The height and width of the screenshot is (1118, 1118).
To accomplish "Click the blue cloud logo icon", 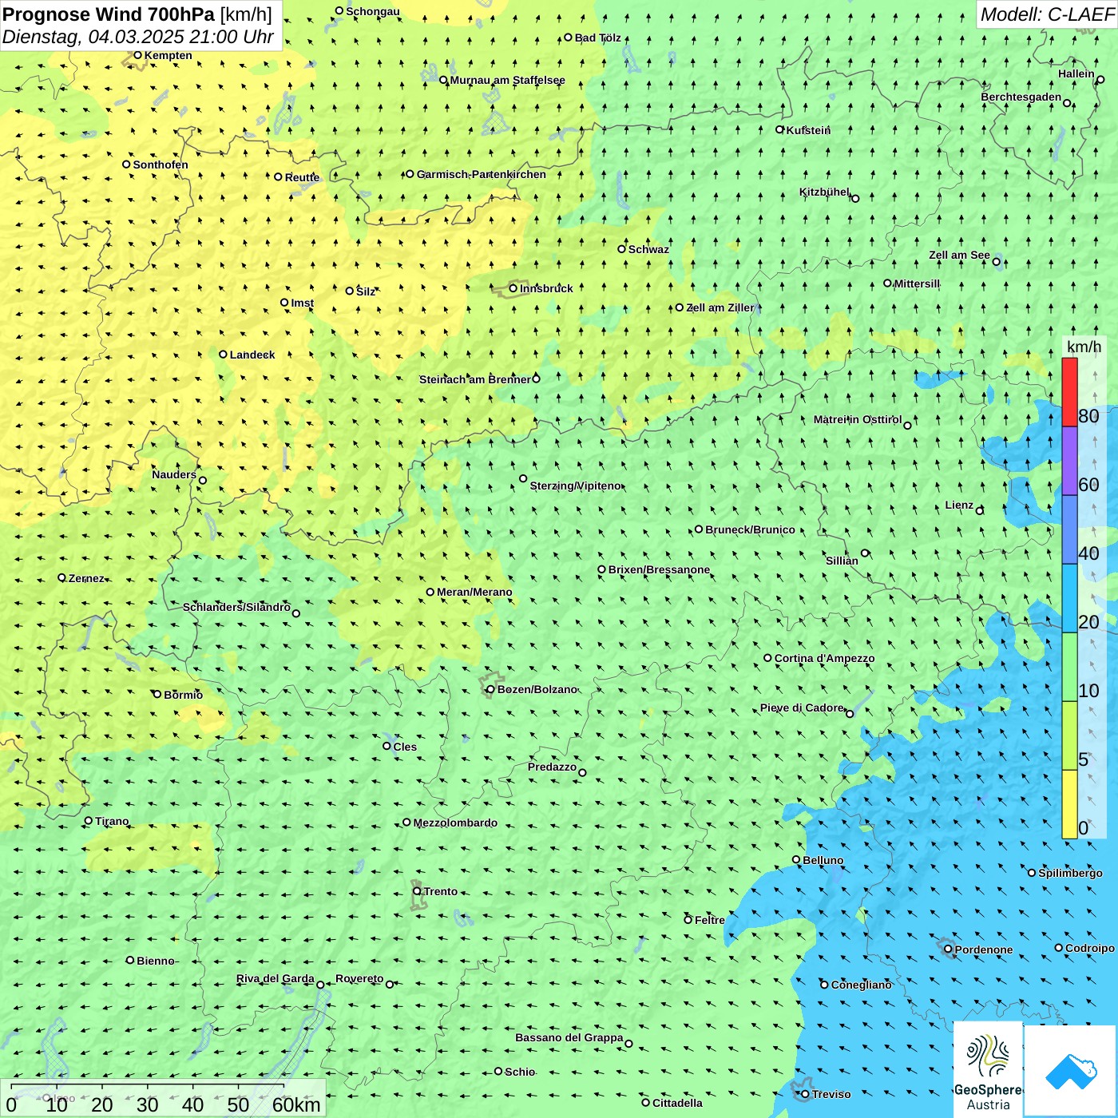I will pyautogui.click(x=1070, y=1071).
